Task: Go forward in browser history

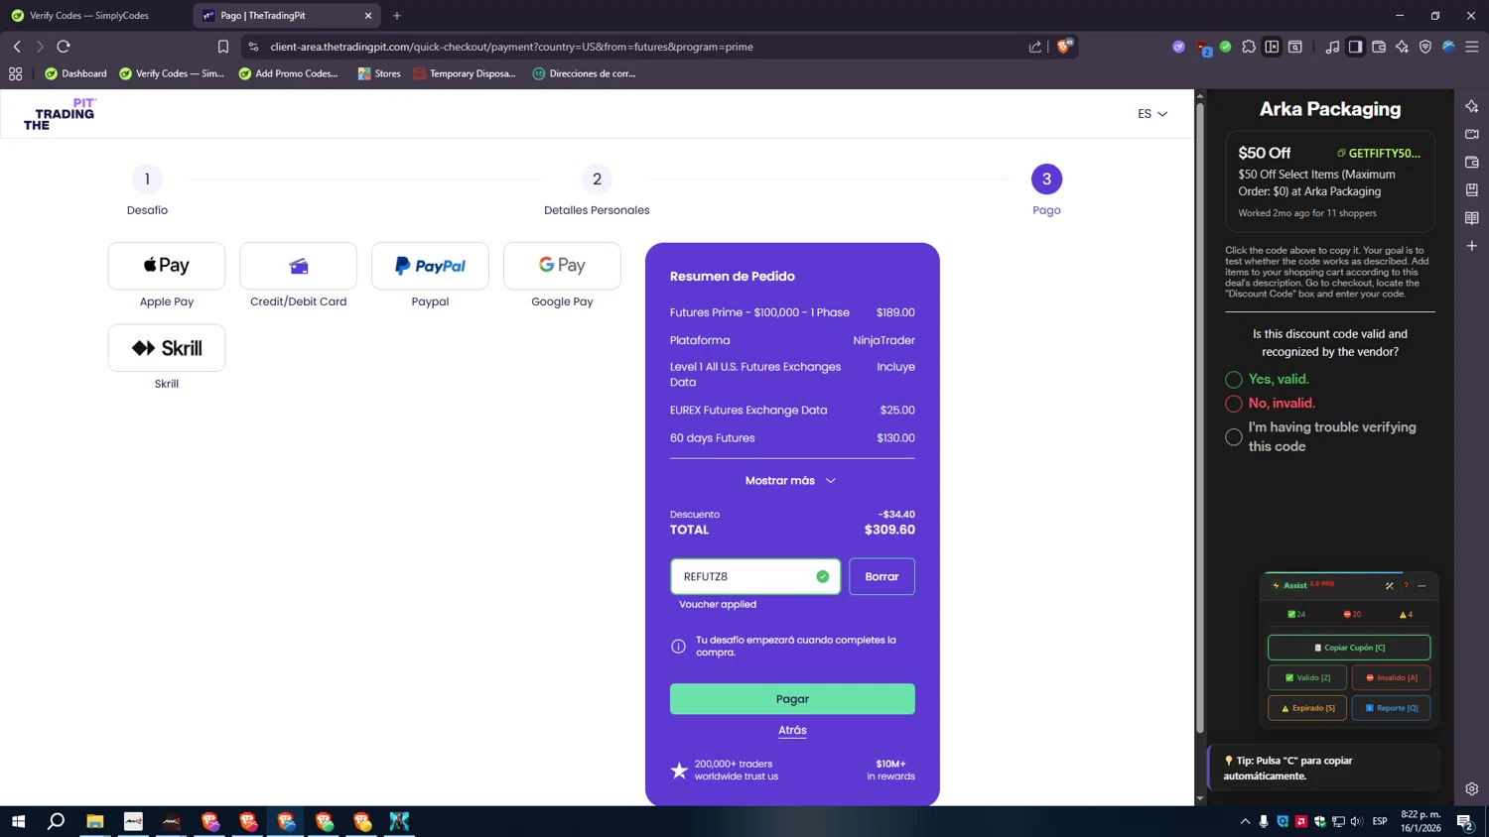Action: [x=40, y=47]
